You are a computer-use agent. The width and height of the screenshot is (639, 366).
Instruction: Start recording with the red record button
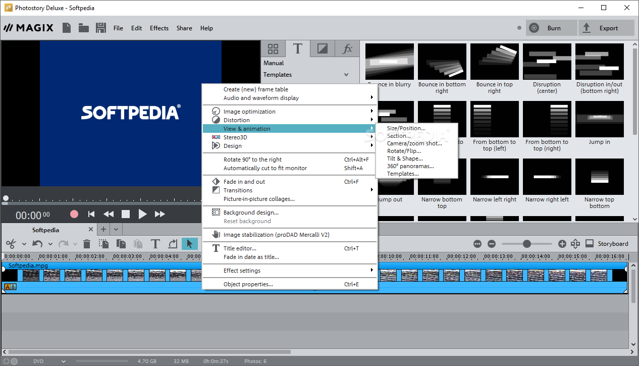tap(74, 214)
